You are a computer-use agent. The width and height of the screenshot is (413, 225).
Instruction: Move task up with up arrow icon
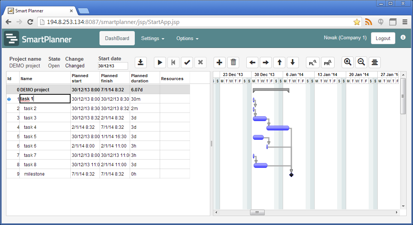[279, 63]
